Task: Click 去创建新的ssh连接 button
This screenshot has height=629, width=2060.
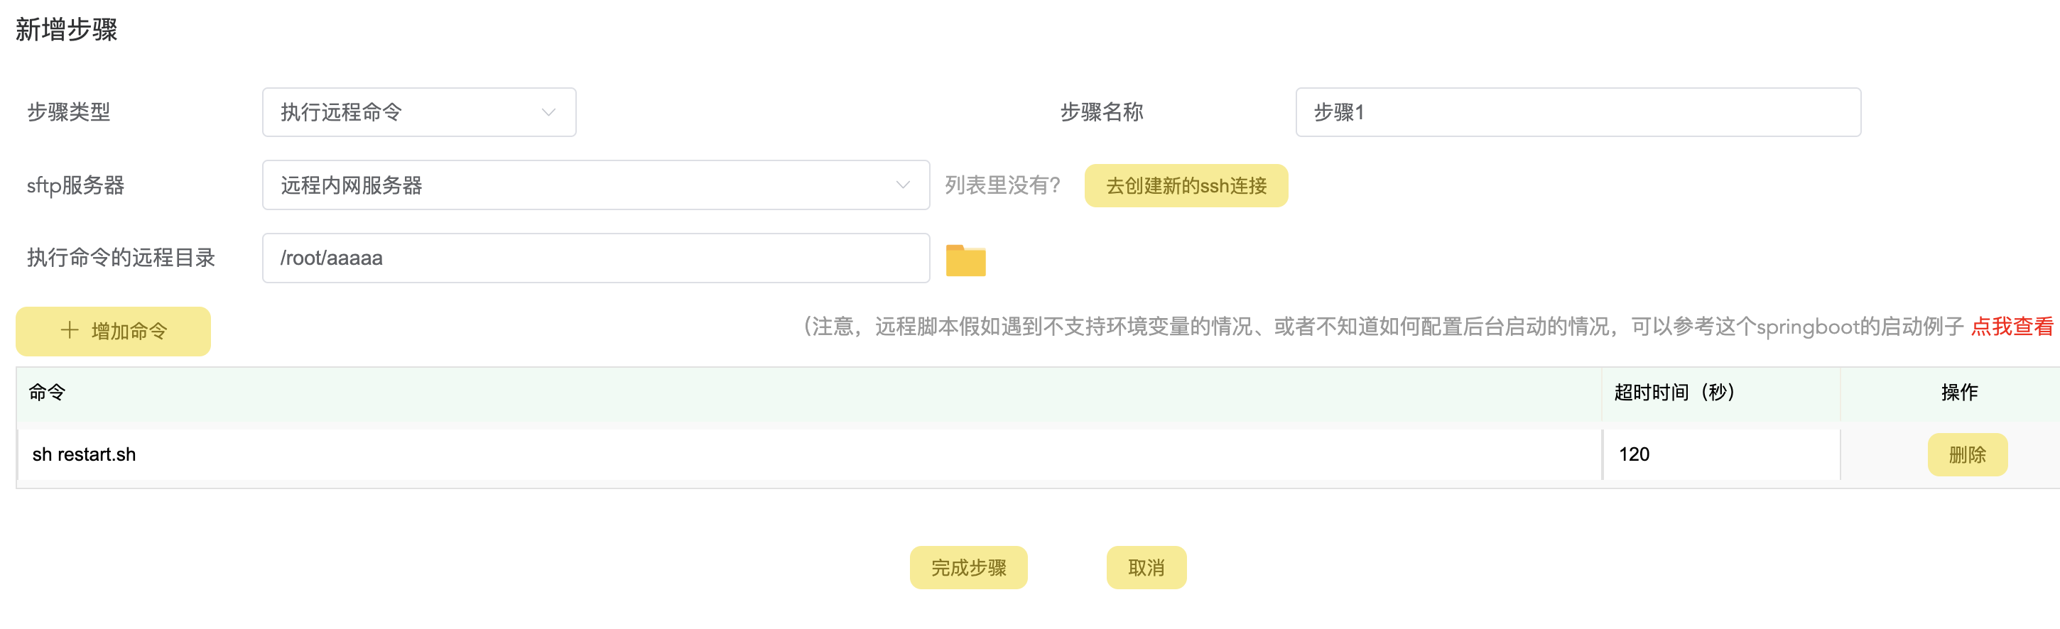Action: (x=1185, y=186)
